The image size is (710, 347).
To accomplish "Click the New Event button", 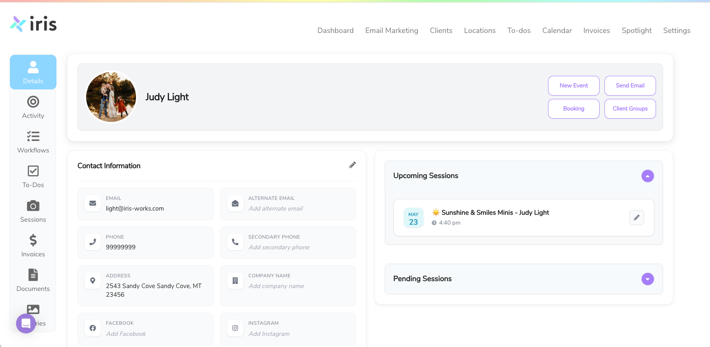I will point(574,86).
